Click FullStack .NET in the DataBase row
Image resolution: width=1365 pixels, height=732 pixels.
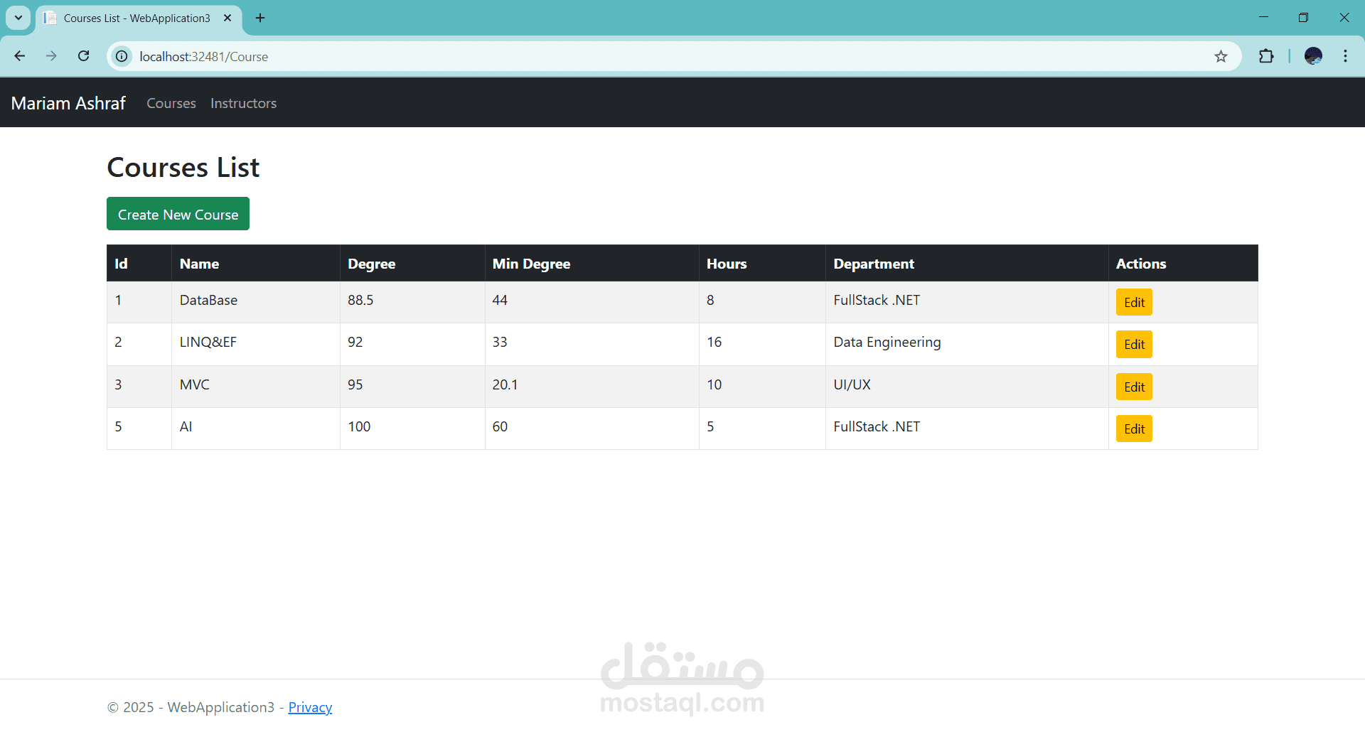pyautogui.click(x=877, y=300)
